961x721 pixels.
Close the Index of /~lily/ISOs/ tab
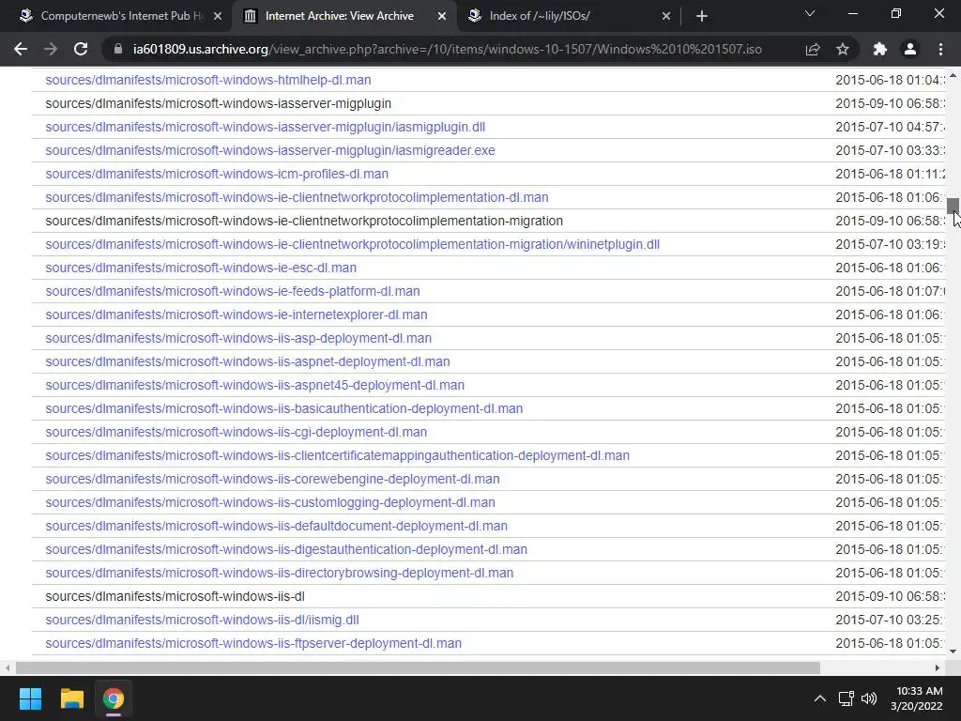(666, 16)
